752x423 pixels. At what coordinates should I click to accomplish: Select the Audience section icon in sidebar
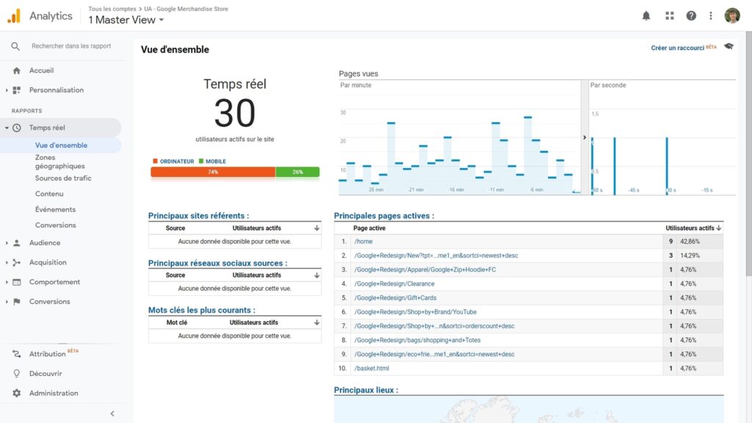16,242
